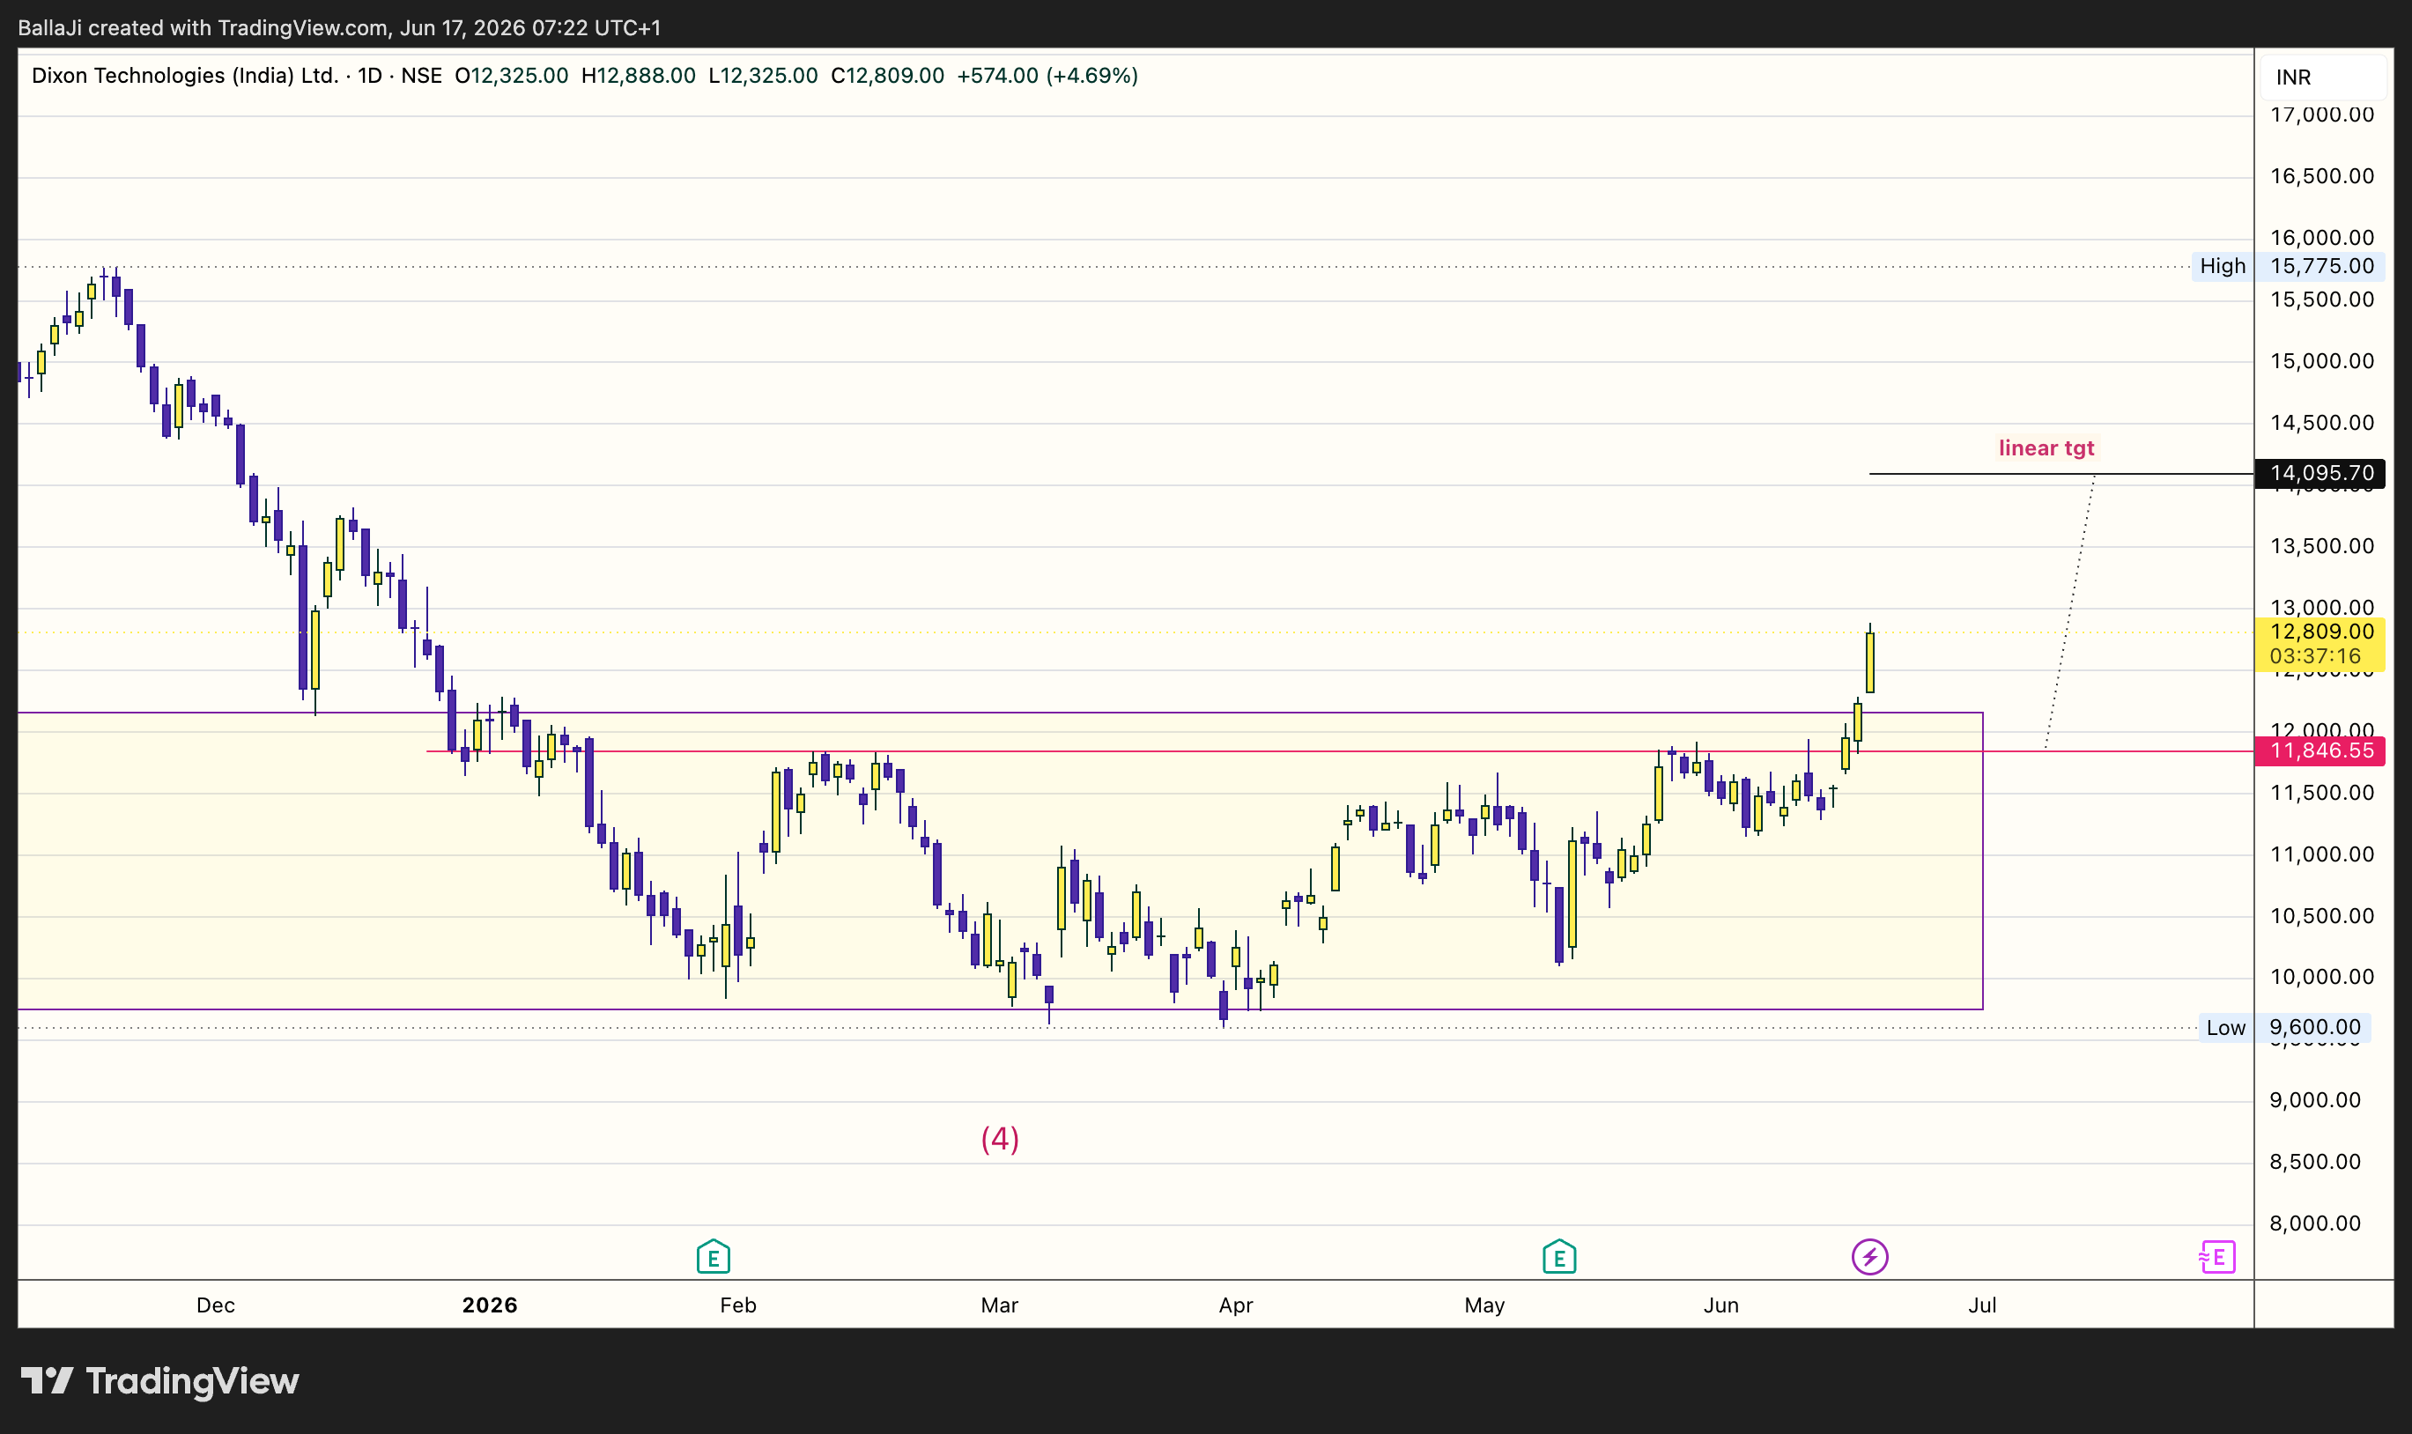Click the May earnings E icon
The height and width of the screenshot is (1434, 2412).
click(1558, 1256)
